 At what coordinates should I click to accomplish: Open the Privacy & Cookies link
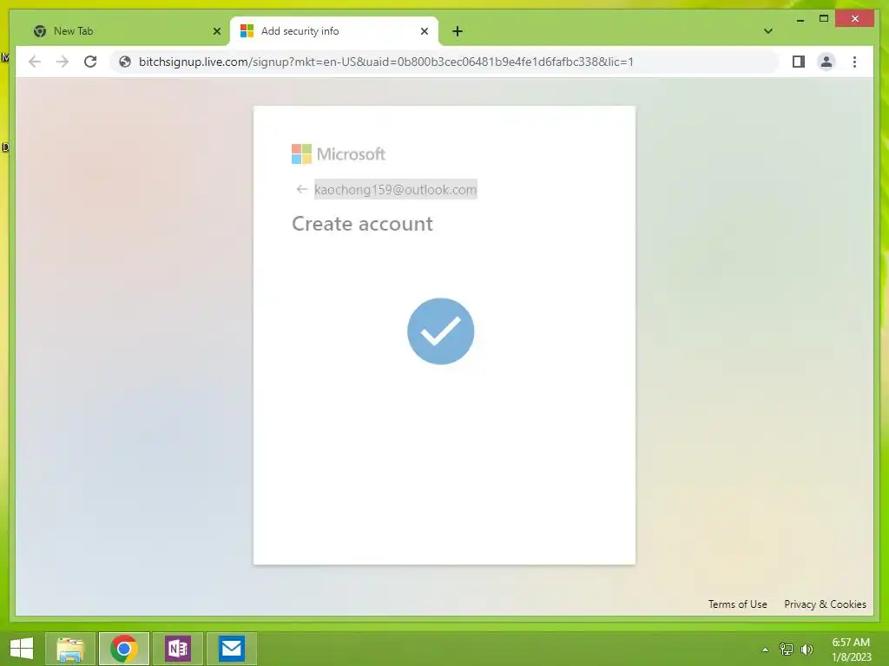(x=825, y=604)
